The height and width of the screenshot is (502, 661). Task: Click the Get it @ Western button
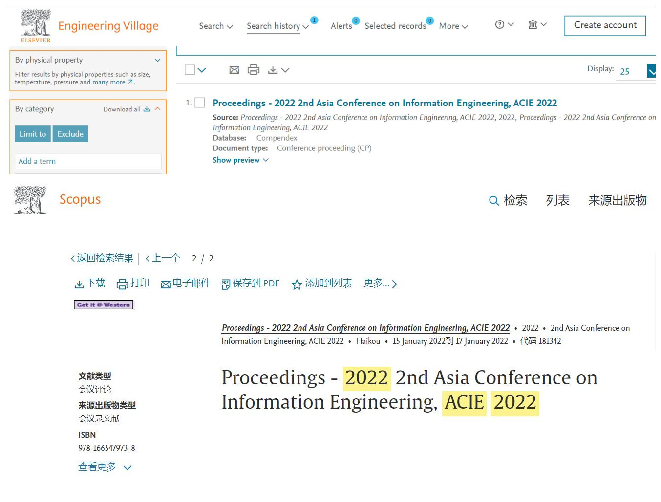coord(104,305)
